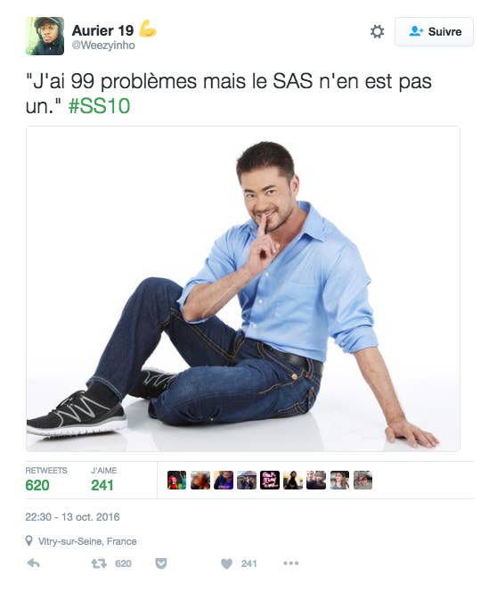This screenshot has width=497, height=592.
Task: Open the last liker avatar in row
Action: coord(363,480)
